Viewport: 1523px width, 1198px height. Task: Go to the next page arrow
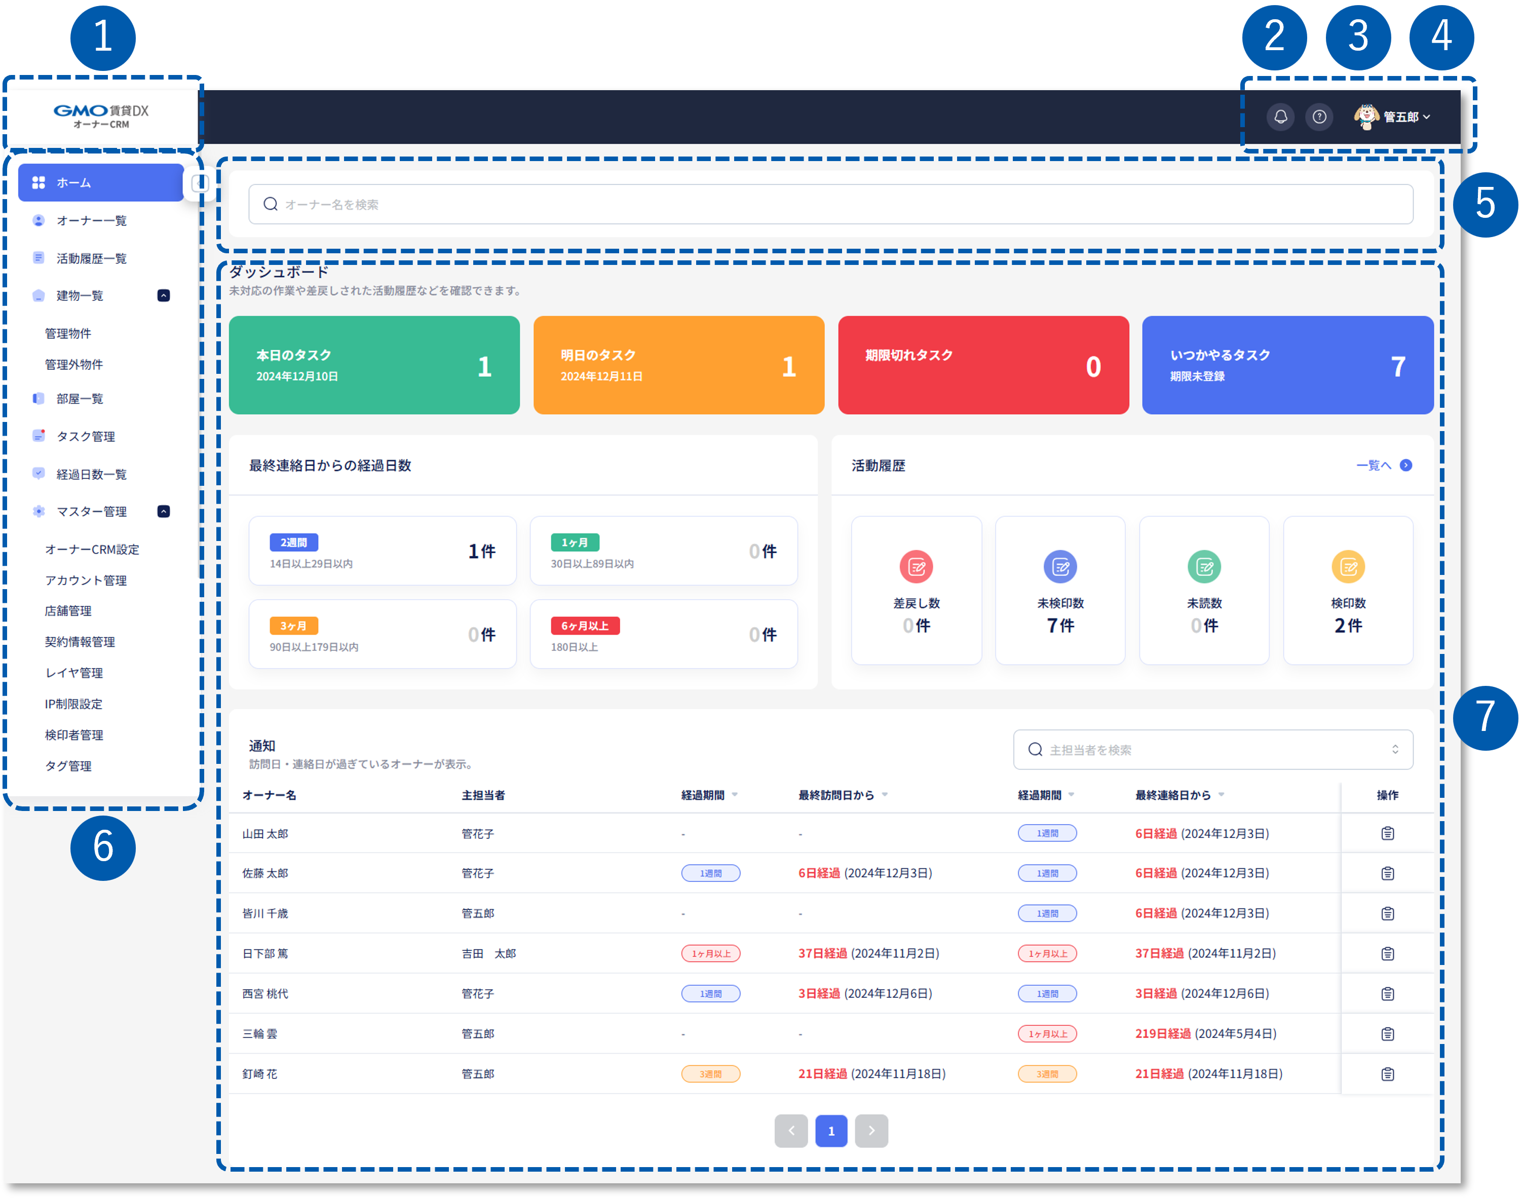(871, 1131)
